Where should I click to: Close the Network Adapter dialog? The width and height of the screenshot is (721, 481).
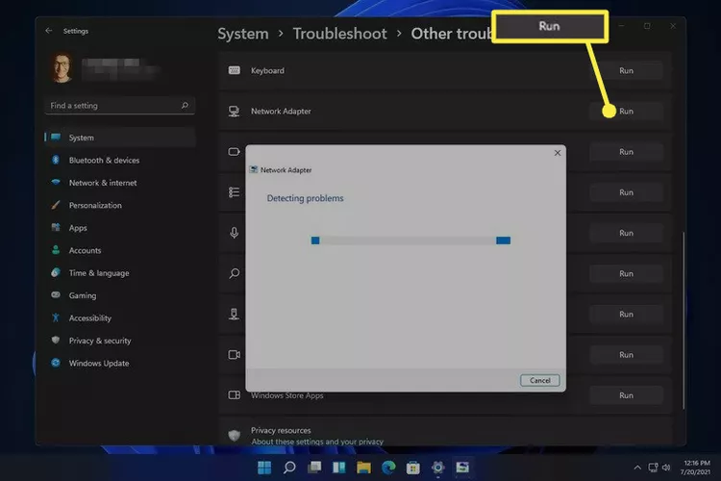click(558, 153)
